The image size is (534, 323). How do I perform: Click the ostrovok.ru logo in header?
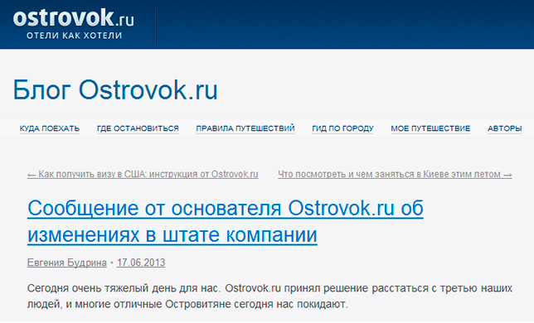(73, 18)
